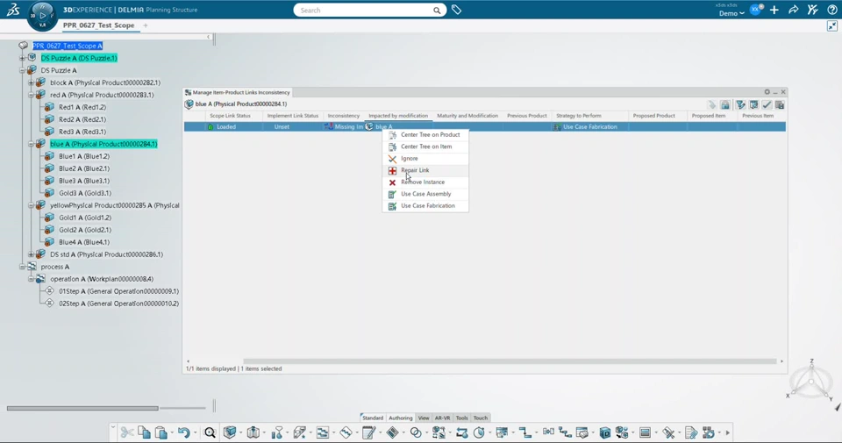Click the tag icon beside search box
This screenshot has height=443, width=842.
click(456, 10)
